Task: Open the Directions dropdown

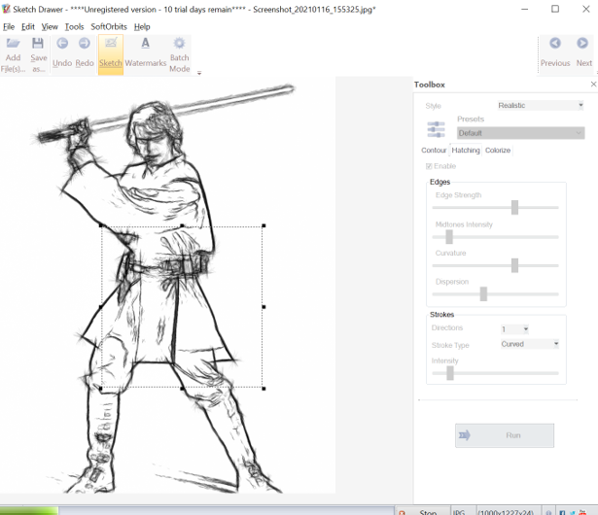Action: click(514, 329)
